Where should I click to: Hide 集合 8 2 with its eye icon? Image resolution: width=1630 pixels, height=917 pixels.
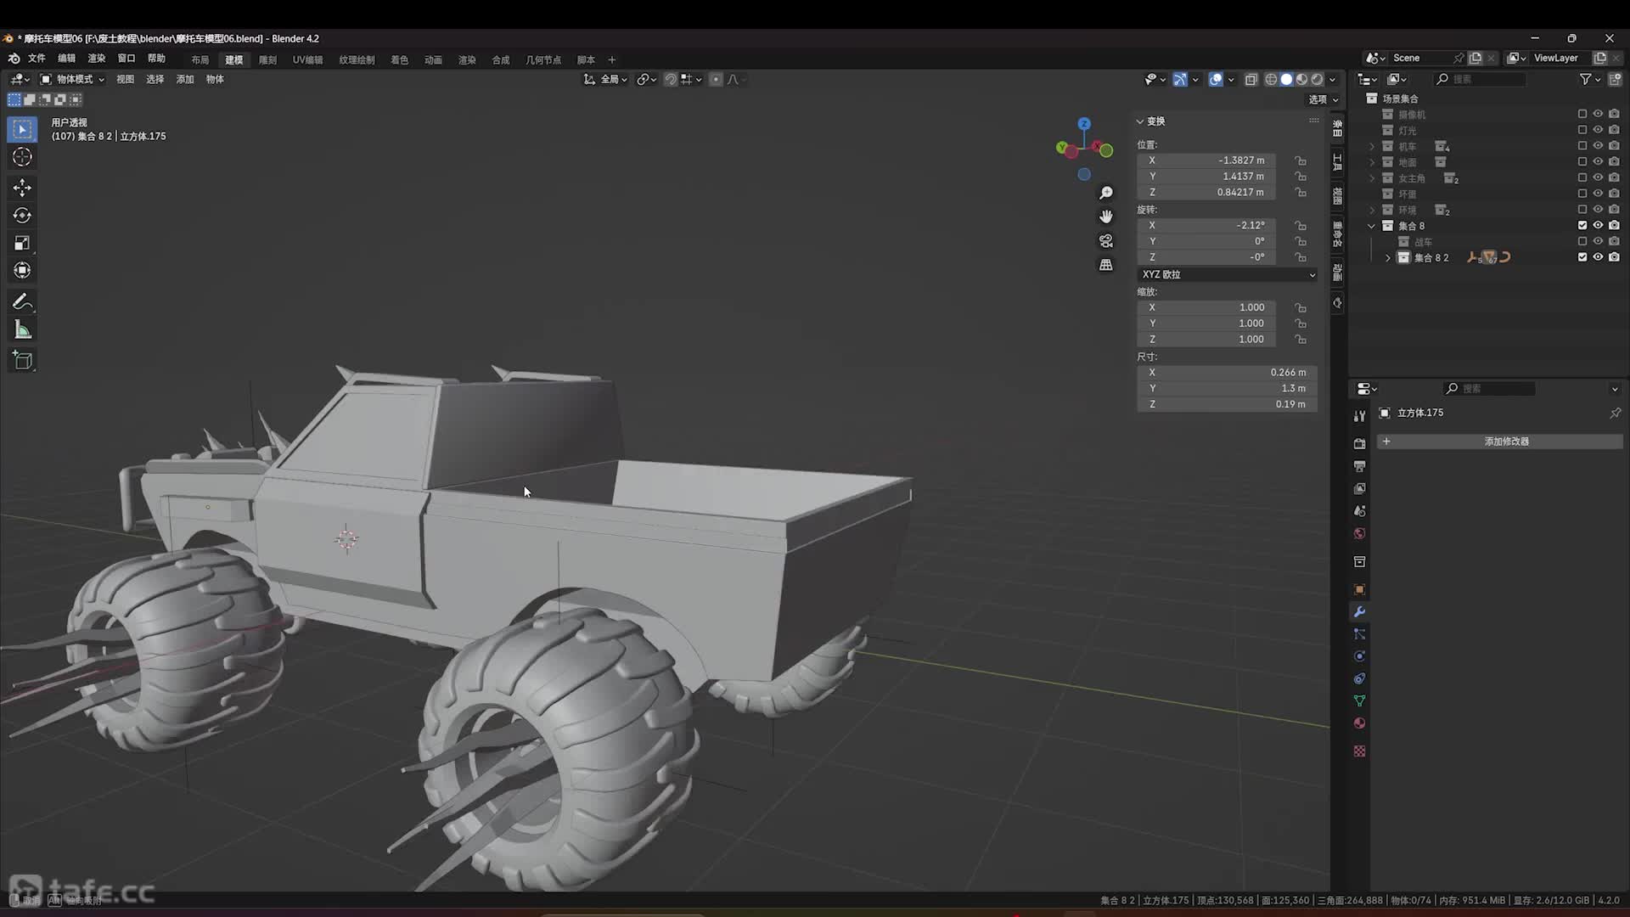point(1598,257)
